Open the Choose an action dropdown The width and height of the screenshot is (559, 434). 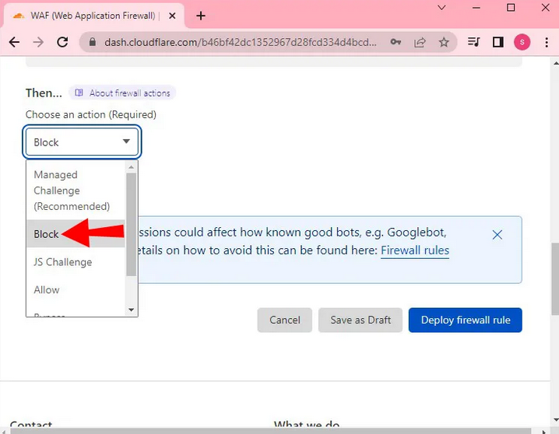(x=82, y=142)
